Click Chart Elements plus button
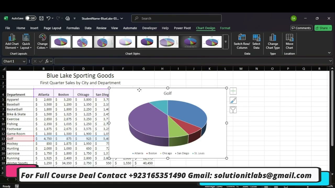This screenshot has height=188, width=335. click(x=233, y=91)
